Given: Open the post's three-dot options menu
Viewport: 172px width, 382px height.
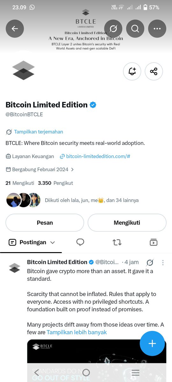Looking at the screenshot, I should [x=163, y=262].
